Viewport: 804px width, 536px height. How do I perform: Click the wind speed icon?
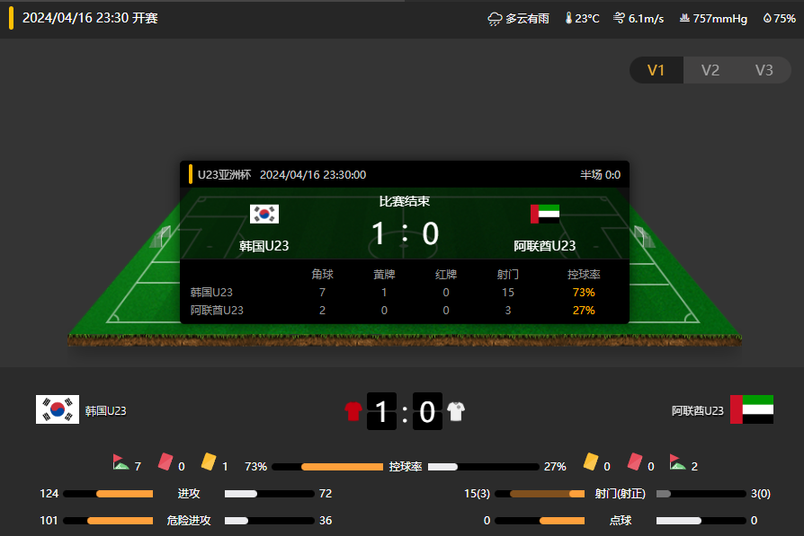(619, 18)
